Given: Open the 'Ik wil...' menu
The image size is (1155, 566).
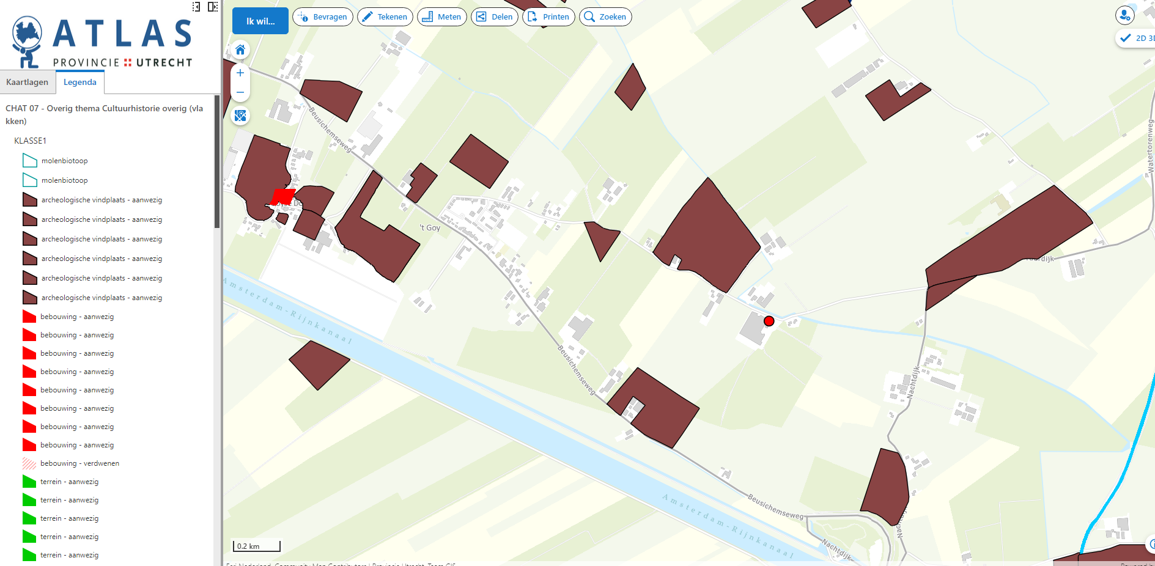Looking at the screenshot, I should (260, 21).
